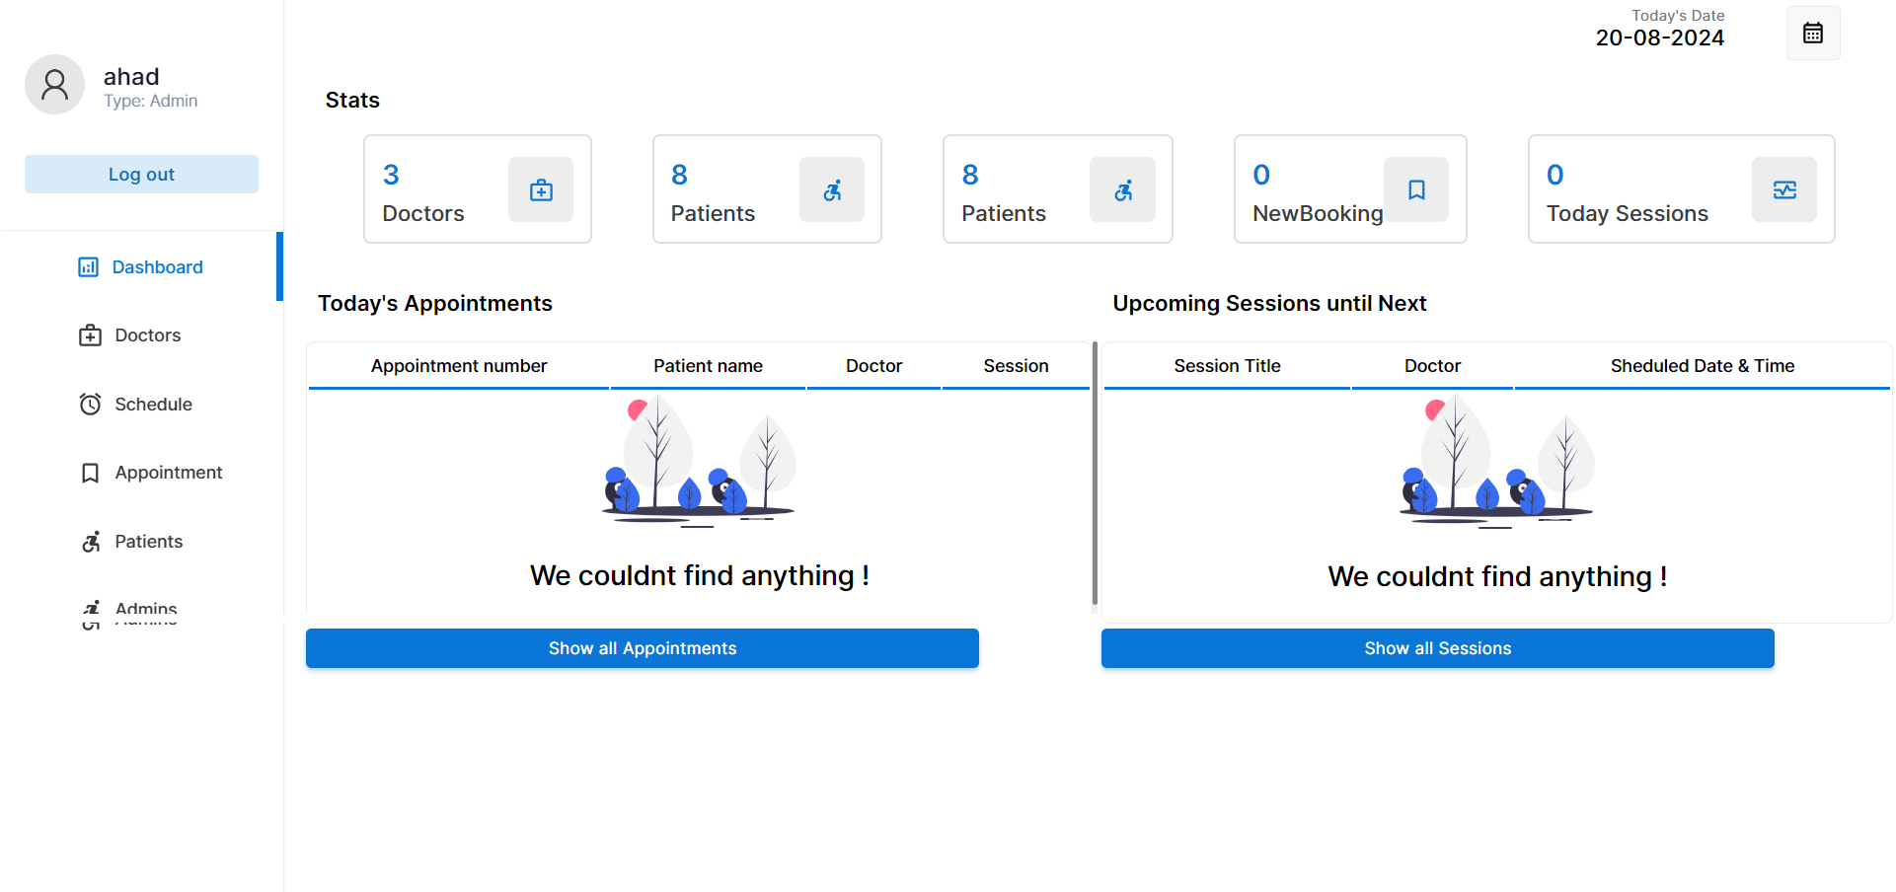This screenshot has width=1896, height=892.
Task: Click the Session Title column header
Action: point(1227,366)
